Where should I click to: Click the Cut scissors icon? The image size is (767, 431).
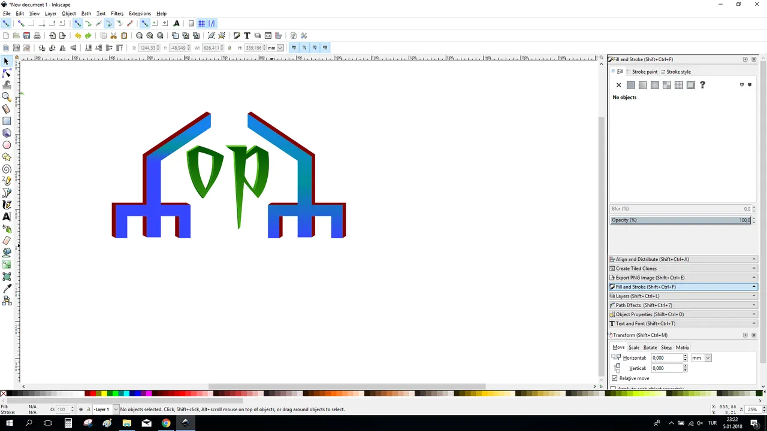(114, 35)
